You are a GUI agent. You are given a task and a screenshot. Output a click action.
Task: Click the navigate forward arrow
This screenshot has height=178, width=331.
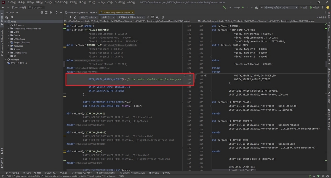[8, 7]
